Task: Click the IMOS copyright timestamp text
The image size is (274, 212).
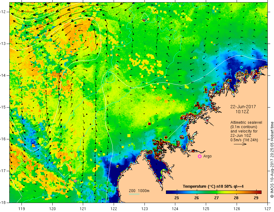Action: pyautogui.click(x=272, y=160)
